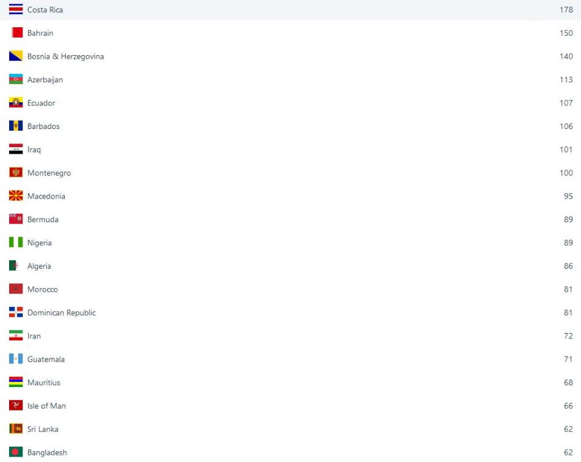Screen dimensions: 581x462
Task: Click the Bermuda flag icon
Action: click(16, 219)
